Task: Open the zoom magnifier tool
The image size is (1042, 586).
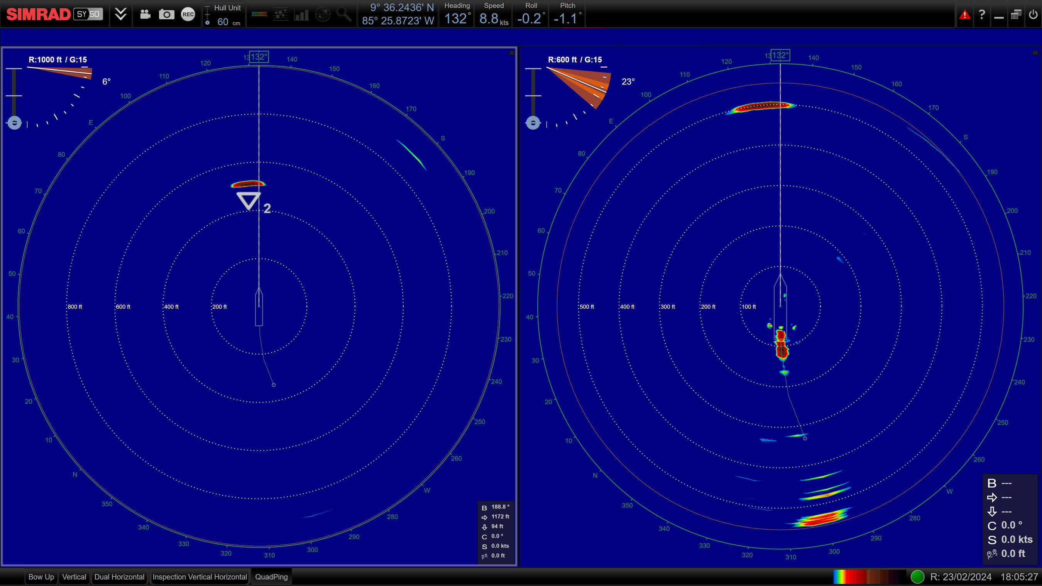Action: [x=344, y=14]
